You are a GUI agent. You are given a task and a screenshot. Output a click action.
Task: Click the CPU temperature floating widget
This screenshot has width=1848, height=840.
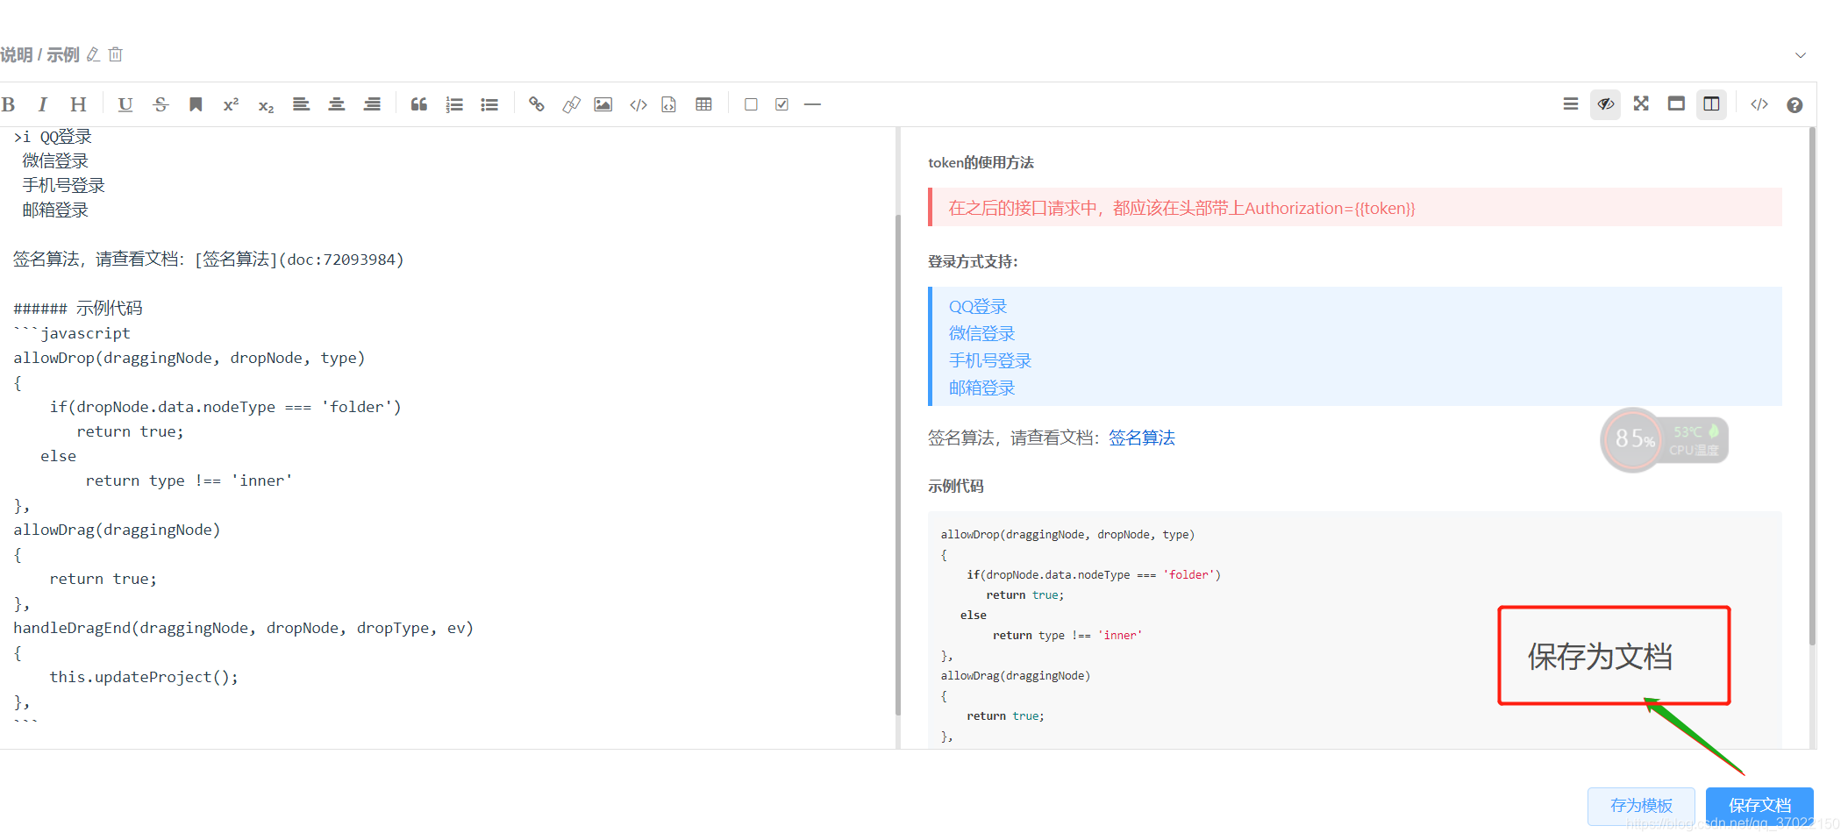pyautogui.click(x=1664, y=440)
